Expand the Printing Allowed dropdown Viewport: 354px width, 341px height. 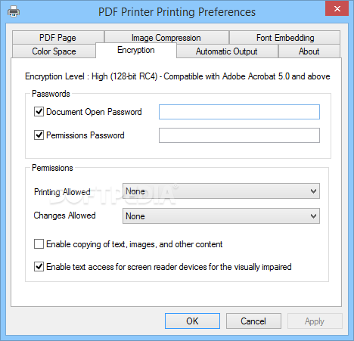tap(221, 191)
